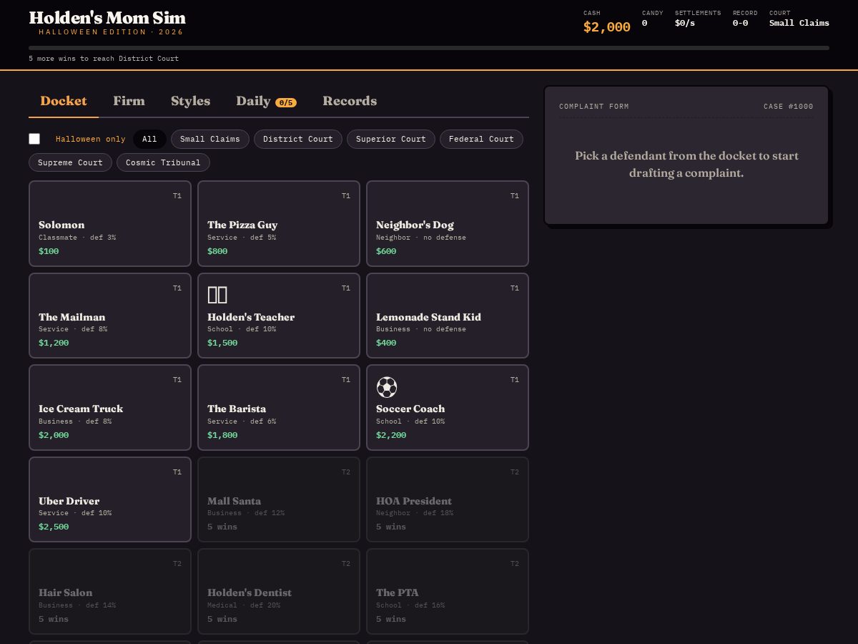Image resolution: width=858 pixels, height=644 pixels.
Task: Open the Docket tab
Action: point(64,101)
